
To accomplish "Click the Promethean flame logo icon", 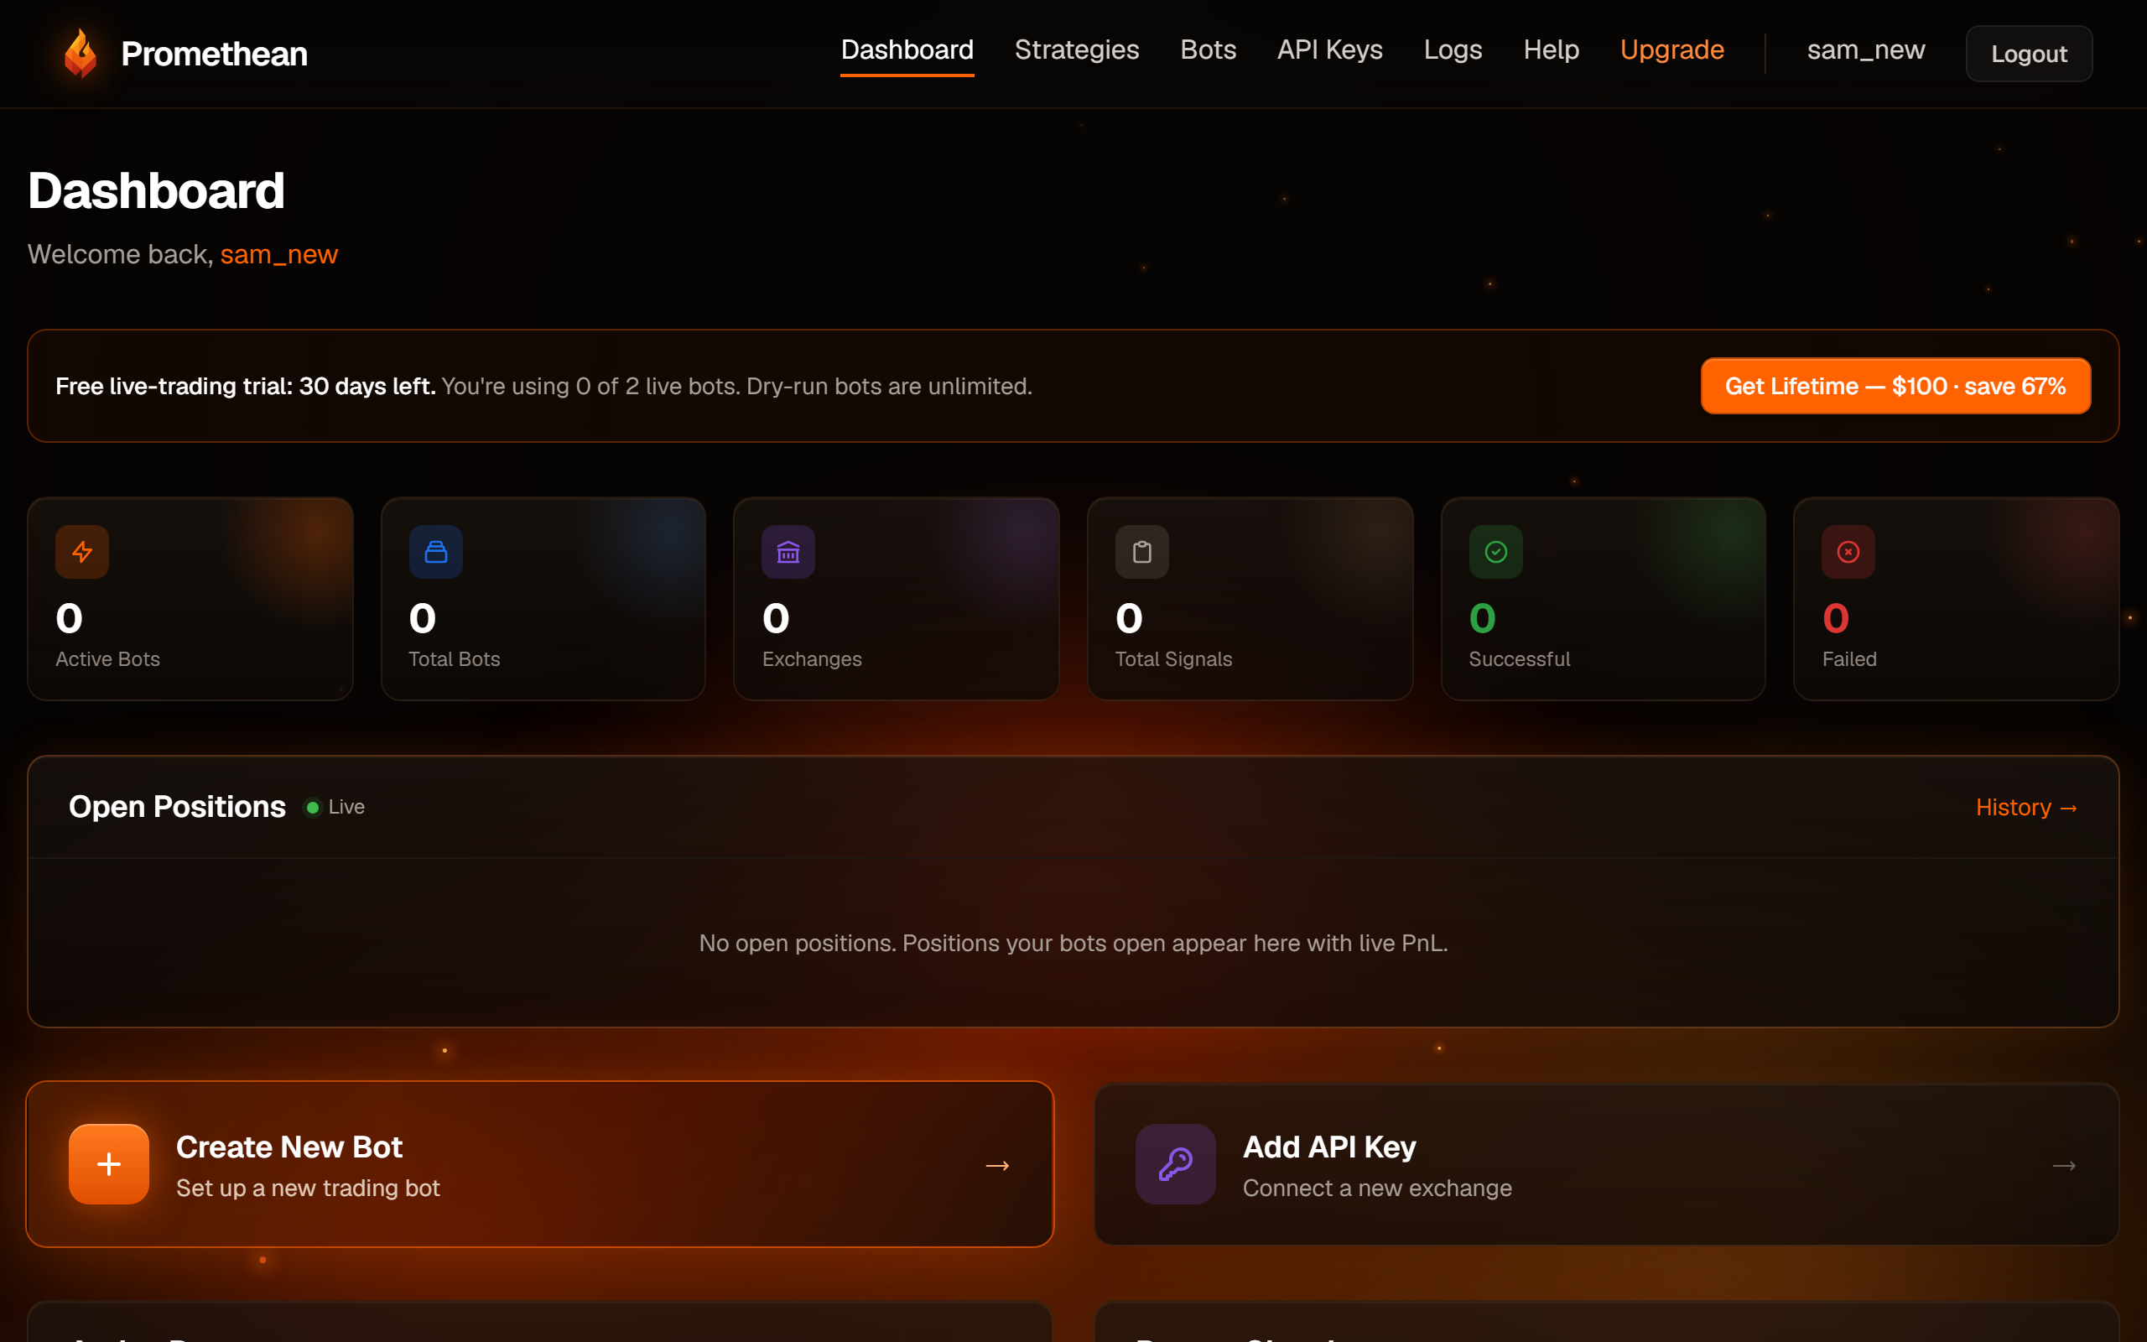I will click(81, 53).
